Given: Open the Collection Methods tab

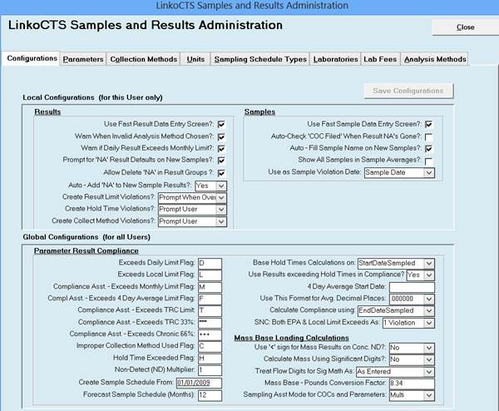Looking at the screenshot, I should (x=144, y=59).
